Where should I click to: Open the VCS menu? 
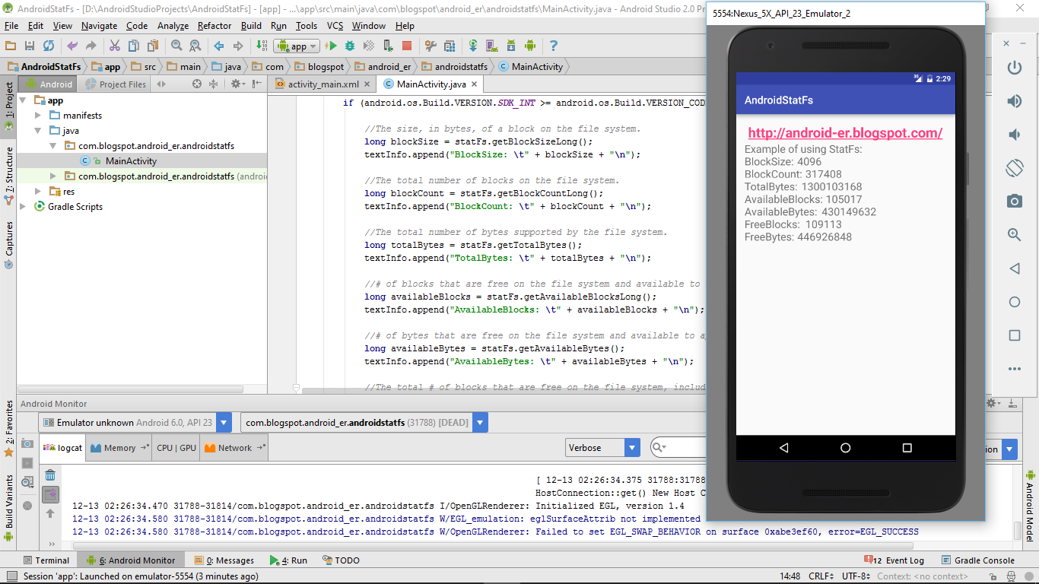point(335,26)
